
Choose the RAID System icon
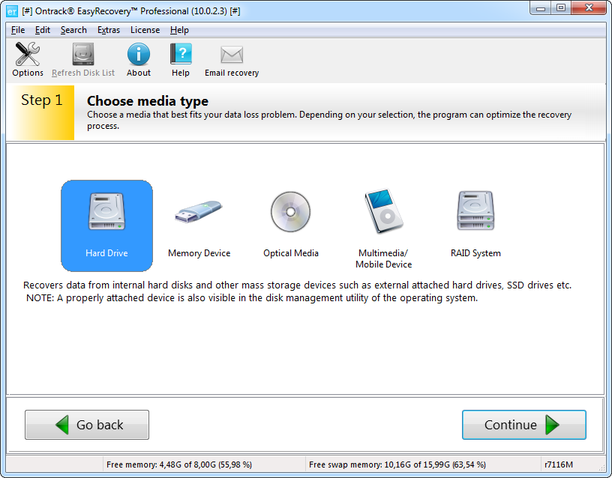[475, 225]
